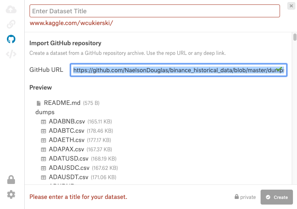Toggle the private visibility setting
Viewport: 297px width, 209px height.
245,197
